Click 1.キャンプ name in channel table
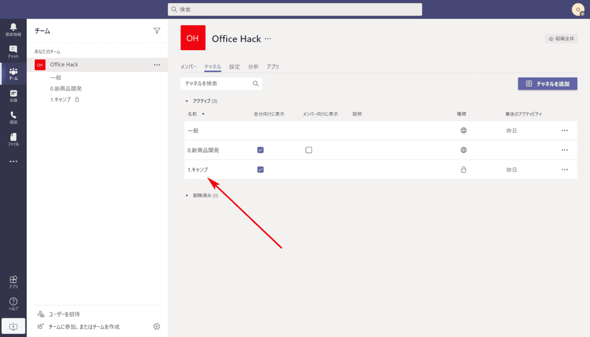The image size is (590, 337). (x=198, y=170)
